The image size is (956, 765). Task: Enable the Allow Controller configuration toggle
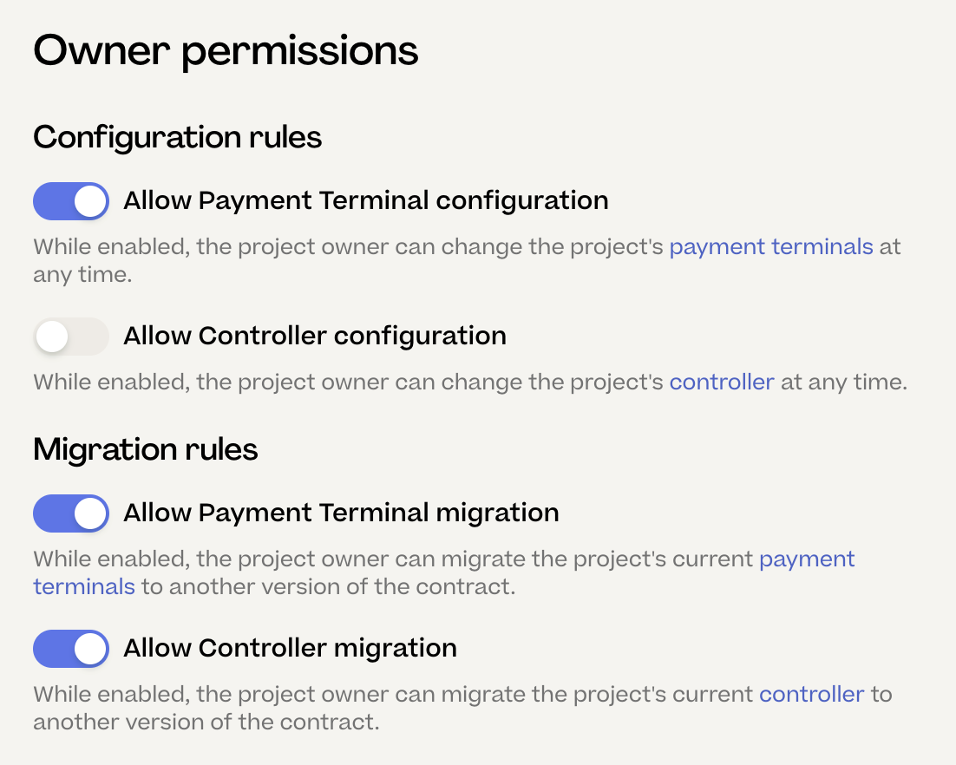(71, 337)
